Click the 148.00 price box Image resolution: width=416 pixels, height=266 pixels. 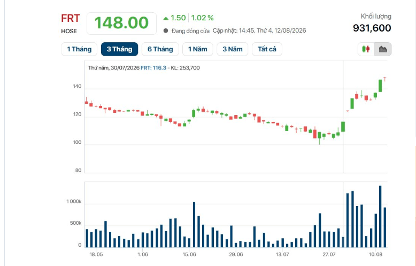[x=121, y=24]
